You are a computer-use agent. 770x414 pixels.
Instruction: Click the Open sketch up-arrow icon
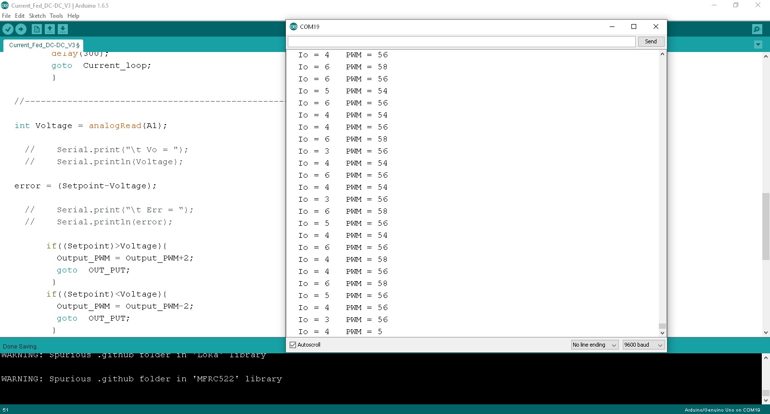tap(50, 29)
